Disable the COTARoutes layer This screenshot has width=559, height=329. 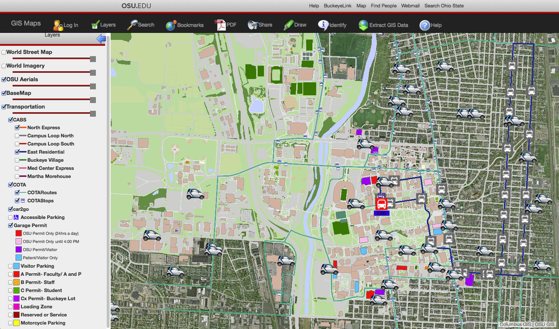pos(17,193)
